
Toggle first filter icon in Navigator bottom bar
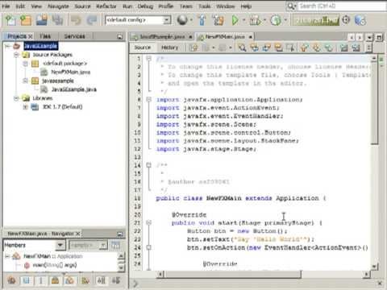11,280
